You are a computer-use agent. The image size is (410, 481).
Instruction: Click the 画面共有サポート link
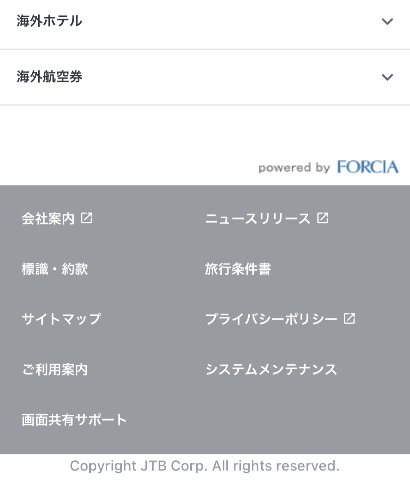pos(74,420)
